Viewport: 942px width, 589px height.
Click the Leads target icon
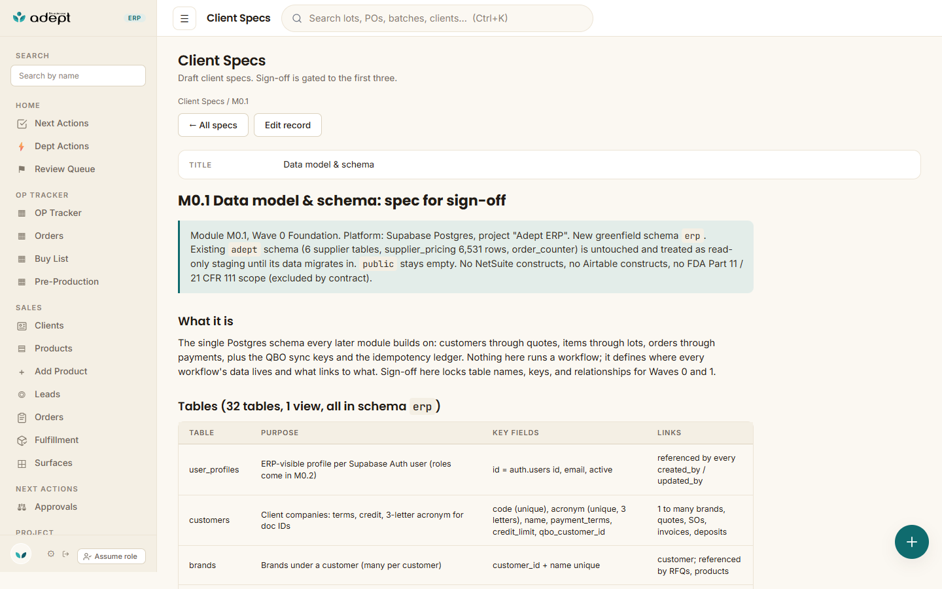(x=22, y=395)
